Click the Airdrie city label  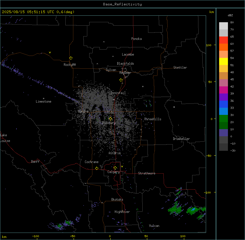coord(115,153)
